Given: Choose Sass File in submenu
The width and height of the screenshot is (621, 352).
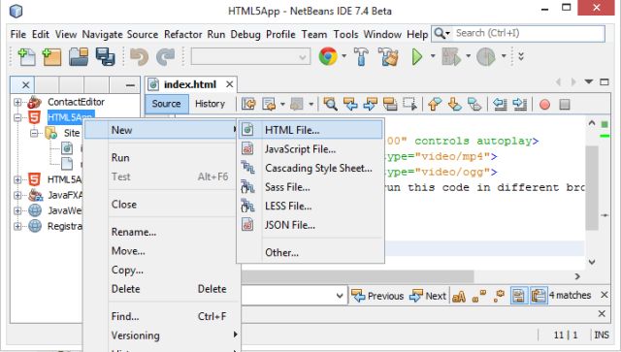Looking at the screenshot, I should point(310,187).
